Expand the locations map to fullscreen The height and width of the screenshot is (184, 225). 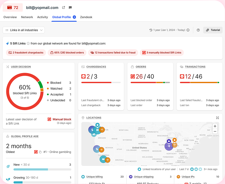click(217, 118)
